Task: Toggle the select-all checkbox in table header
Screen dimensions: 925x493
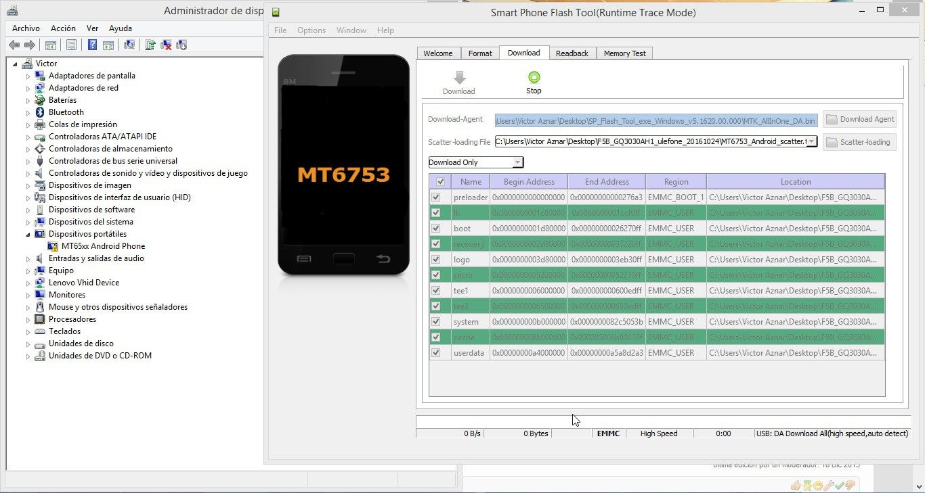Action: point(440,181)
